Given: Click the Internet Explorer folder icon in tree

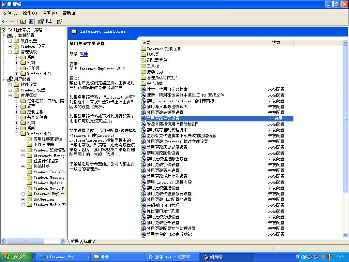Looking at the screenshot, I should (30, 194).
